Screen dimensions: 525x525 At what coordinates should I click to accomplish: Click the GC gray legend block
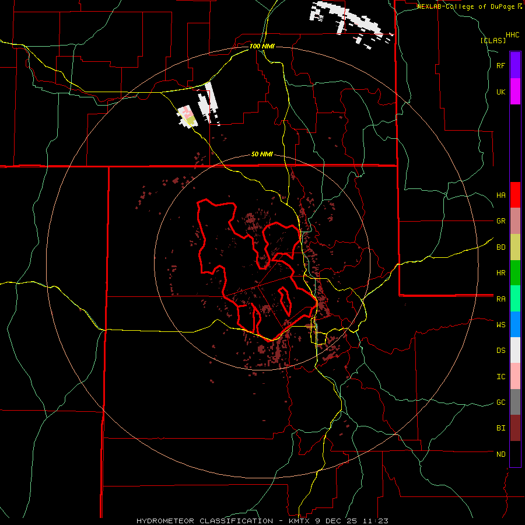pyautogui.click(x=515, y=402)
